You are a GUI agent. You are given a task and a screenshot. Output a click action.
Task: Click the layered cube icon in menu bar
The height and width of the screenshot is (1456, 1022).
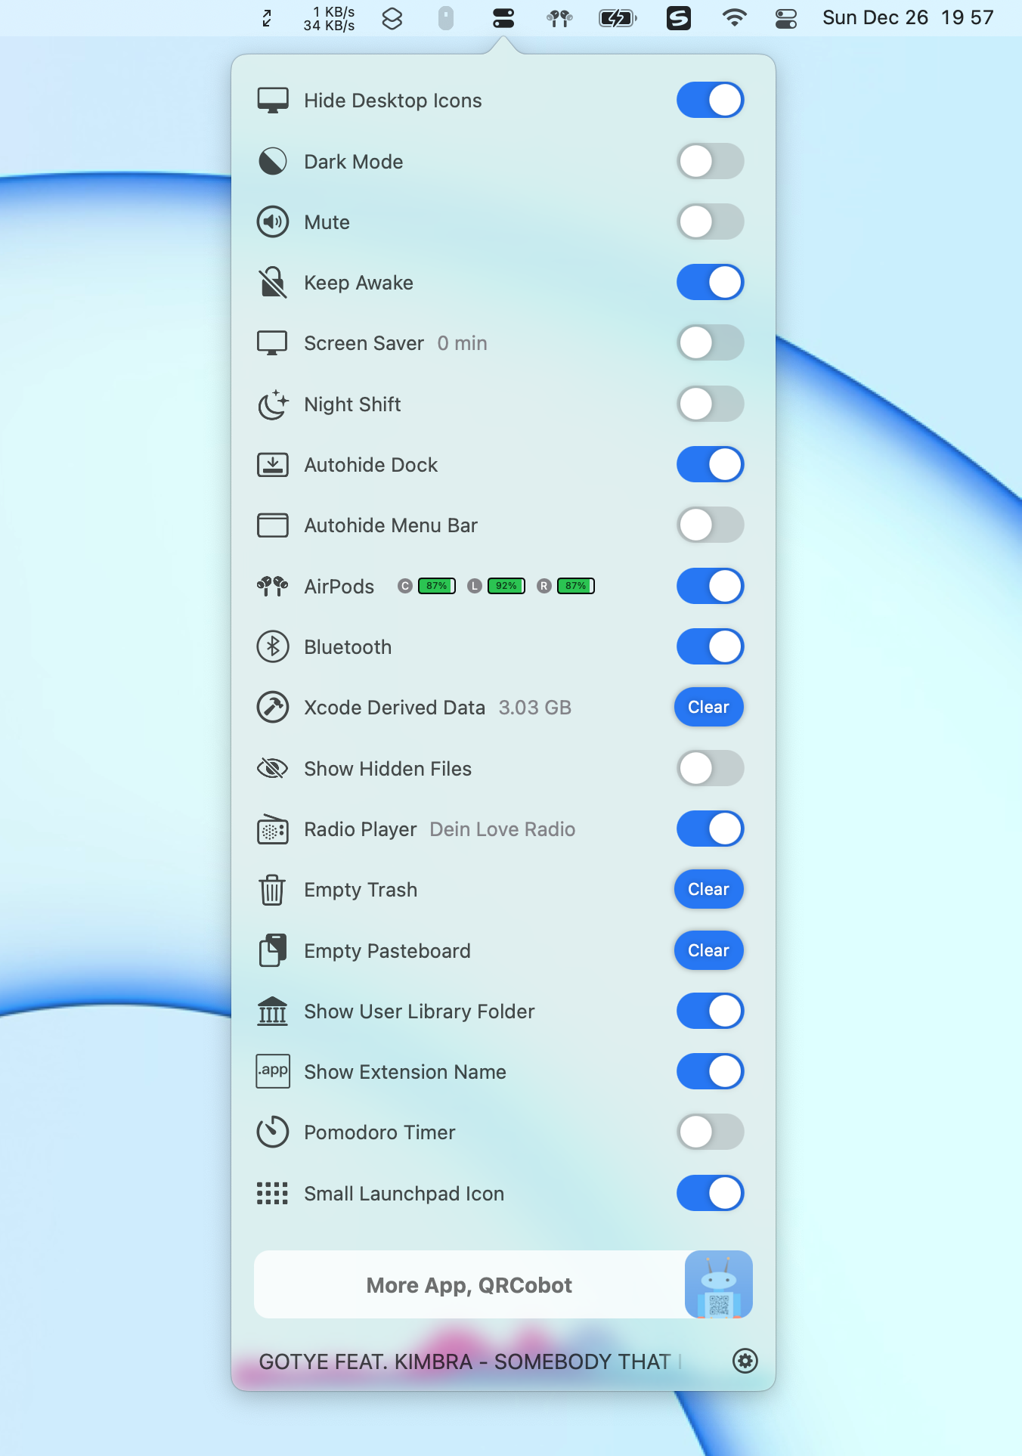pyautogui.click(x=392, y=18)
